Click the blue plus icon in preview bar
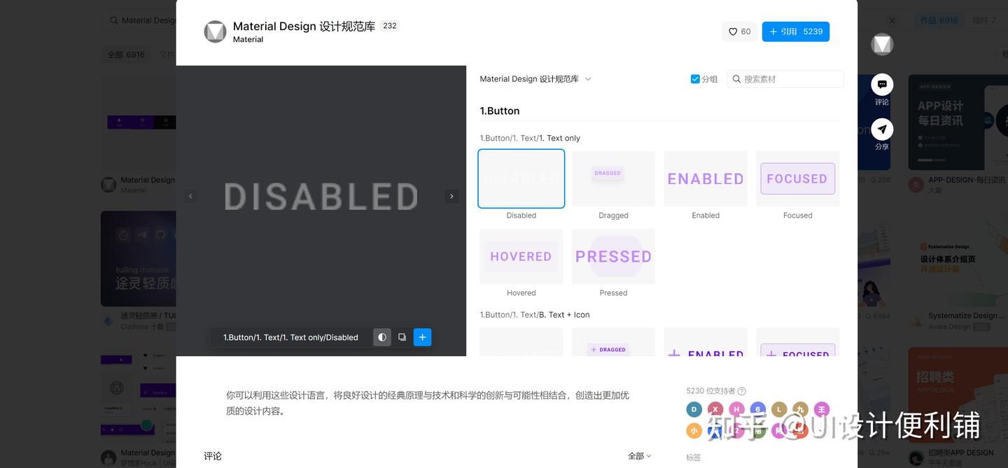 422,337
